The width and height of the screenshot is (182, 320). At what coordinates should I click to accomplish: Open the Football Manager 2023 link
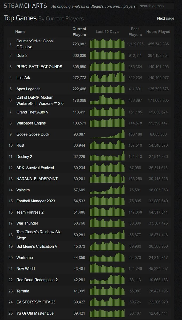coord(36,201)
